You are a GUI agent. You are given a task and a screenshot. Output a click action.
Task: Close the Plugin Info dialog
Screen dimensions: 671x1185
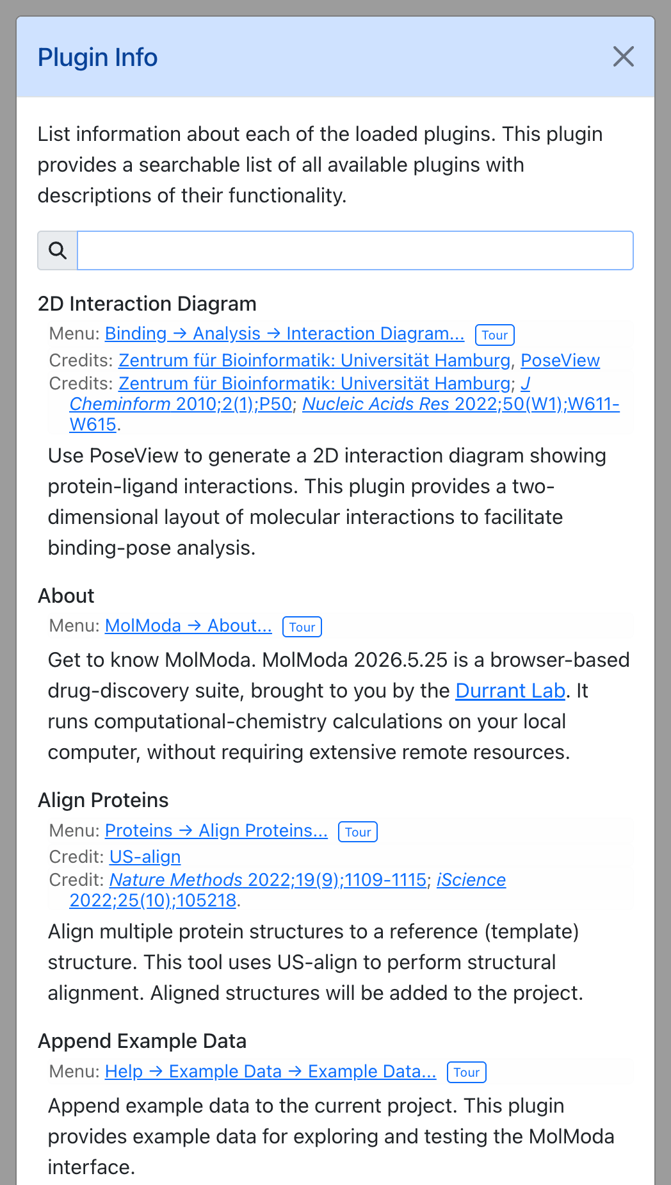click(623, 56)
